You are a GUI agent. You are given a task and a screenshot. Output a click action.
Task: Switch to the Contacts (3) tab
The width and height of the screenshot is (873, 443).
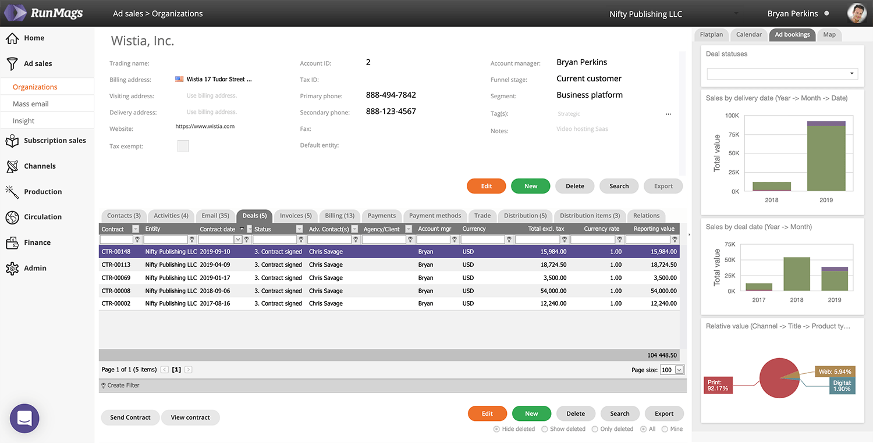tap(124, 216)
